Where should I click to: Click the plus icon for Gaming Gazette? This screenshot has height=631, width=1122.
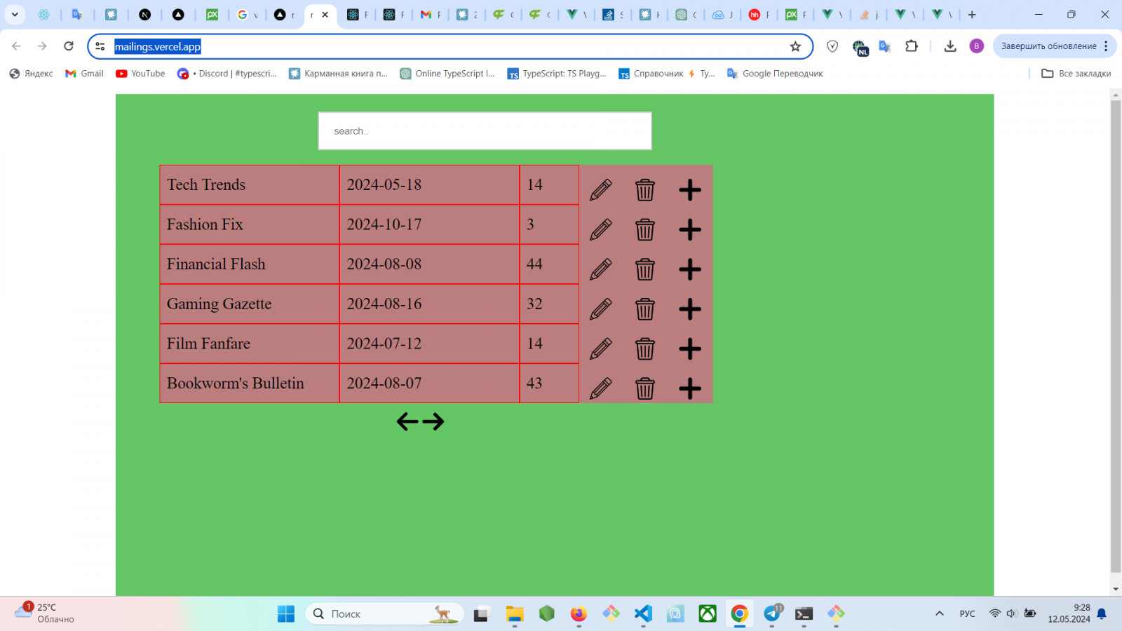pyautogui.click(x=690, y=308)
